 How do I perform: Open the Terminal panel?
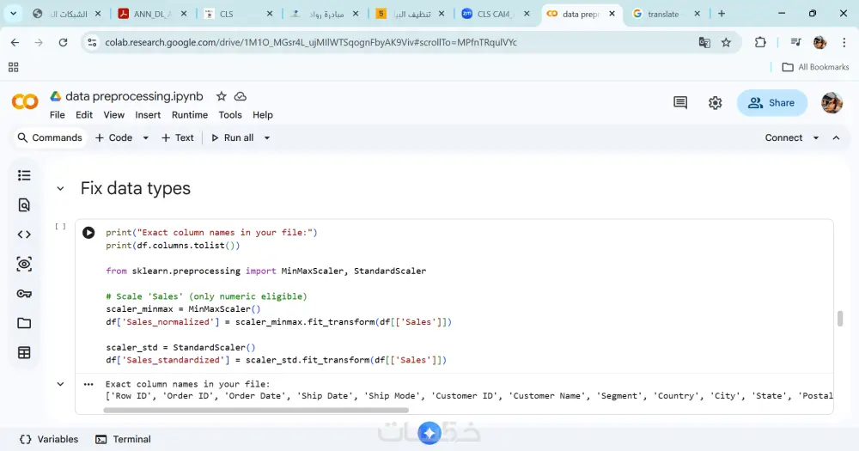pyautogui.click(x=123, y=440)
